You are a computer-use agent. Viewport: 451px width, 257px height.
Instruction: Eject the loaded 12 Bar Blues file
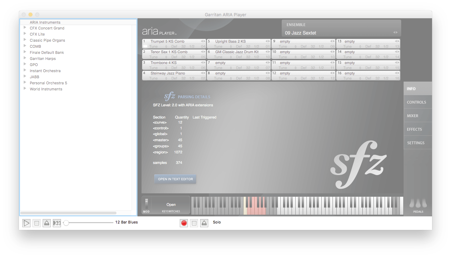[x=47, y=223]
